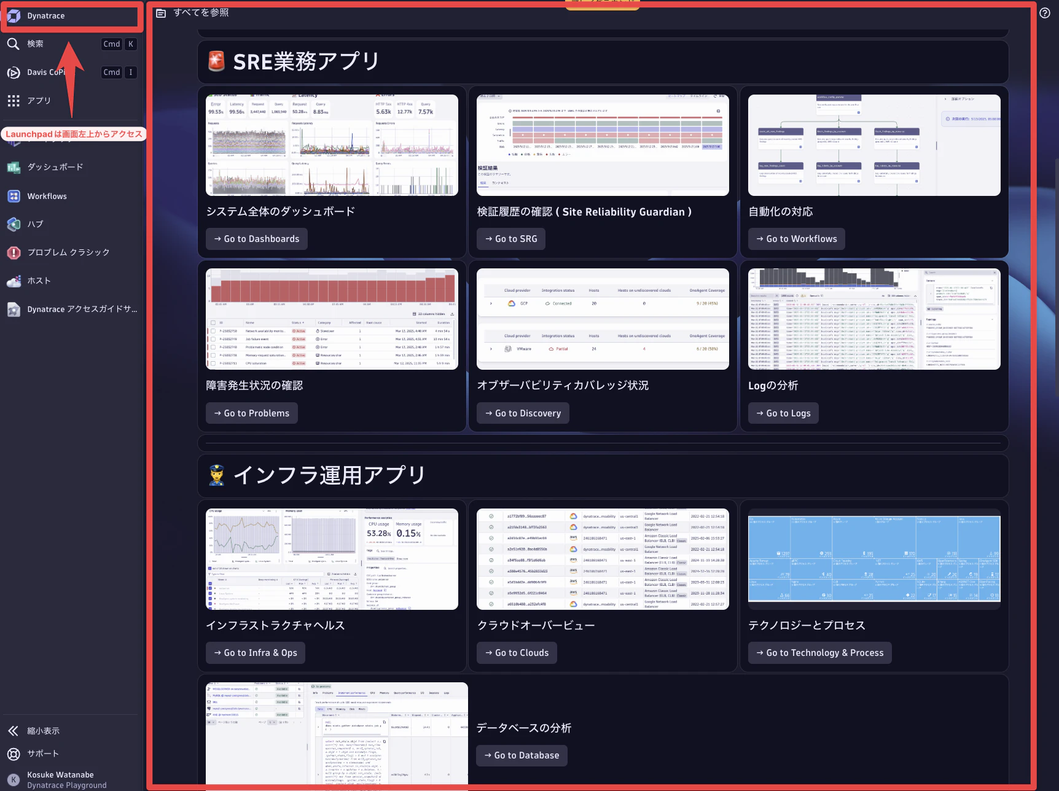Viewport: 1059px width, 791px height.
Task: Click Go to Database button
Action: (522, 755)
